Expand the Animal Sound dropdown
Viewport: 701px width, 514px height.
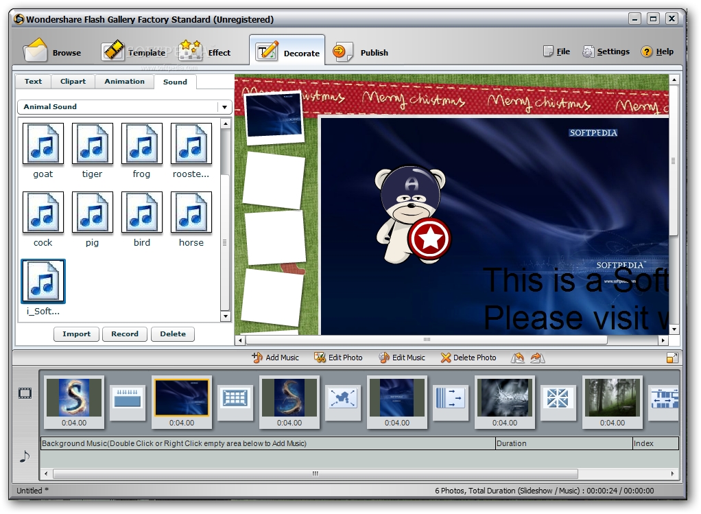pos(224,107)
